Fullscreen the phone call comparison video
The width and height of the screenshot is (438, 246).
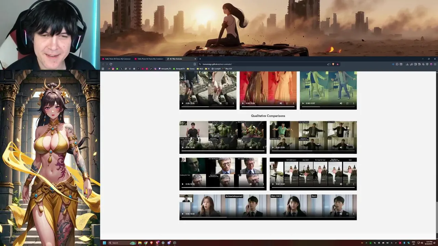347,214
